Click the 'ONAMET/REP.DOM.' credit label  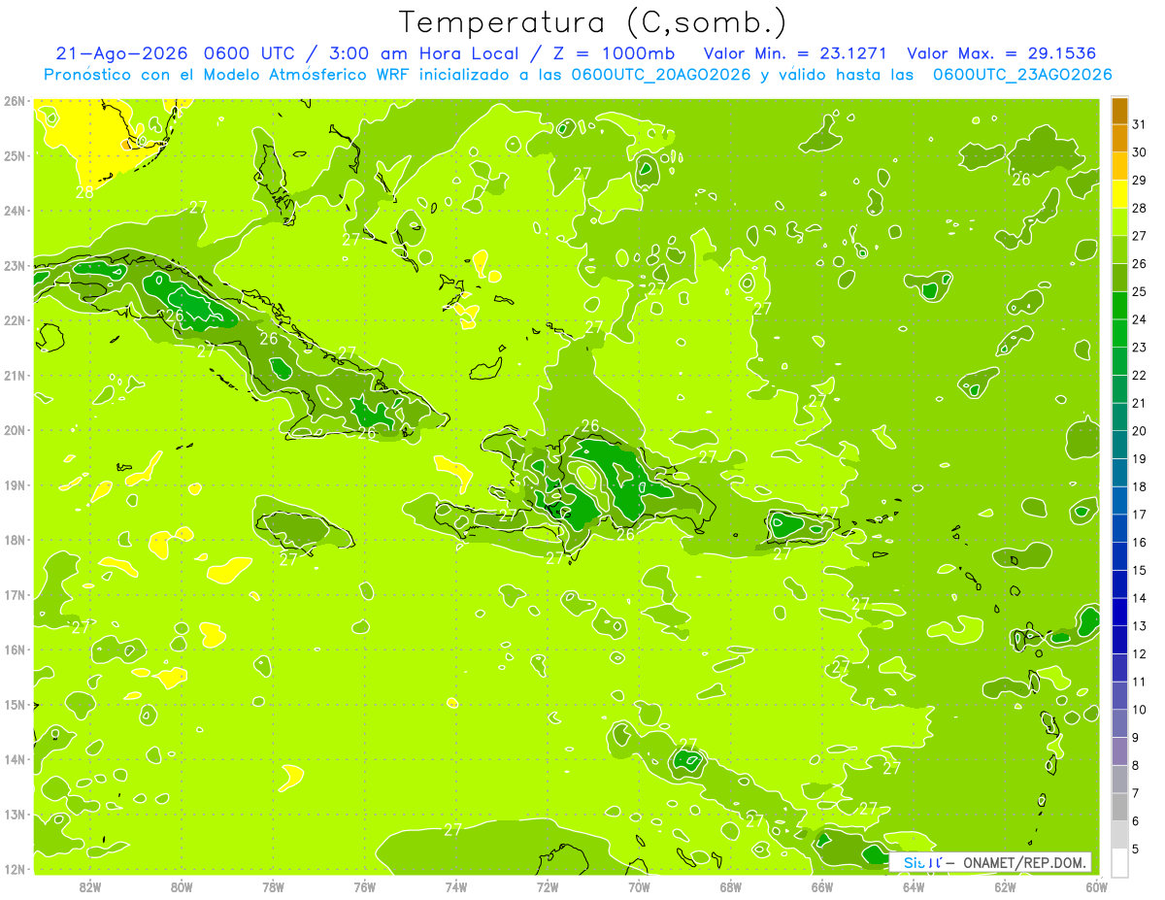pyautogui.click(x=1025, y=862)
